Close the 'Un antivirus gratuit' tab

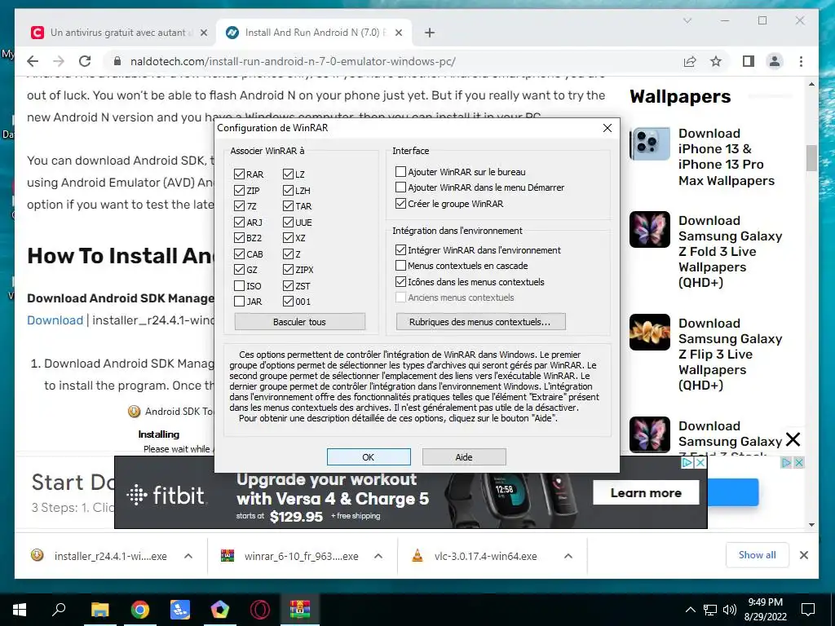[203, 33]
